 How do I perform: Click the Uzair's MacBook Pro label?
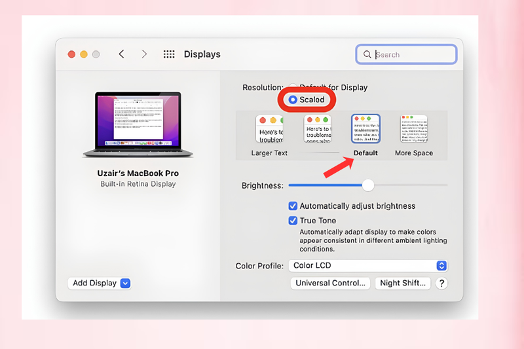click(138, 174)
